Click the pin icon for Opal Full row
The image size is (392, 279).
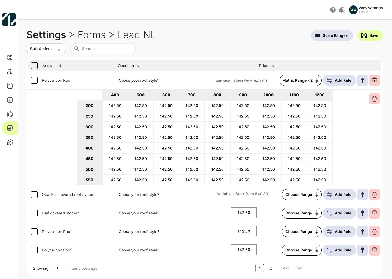tap(362, 195)
